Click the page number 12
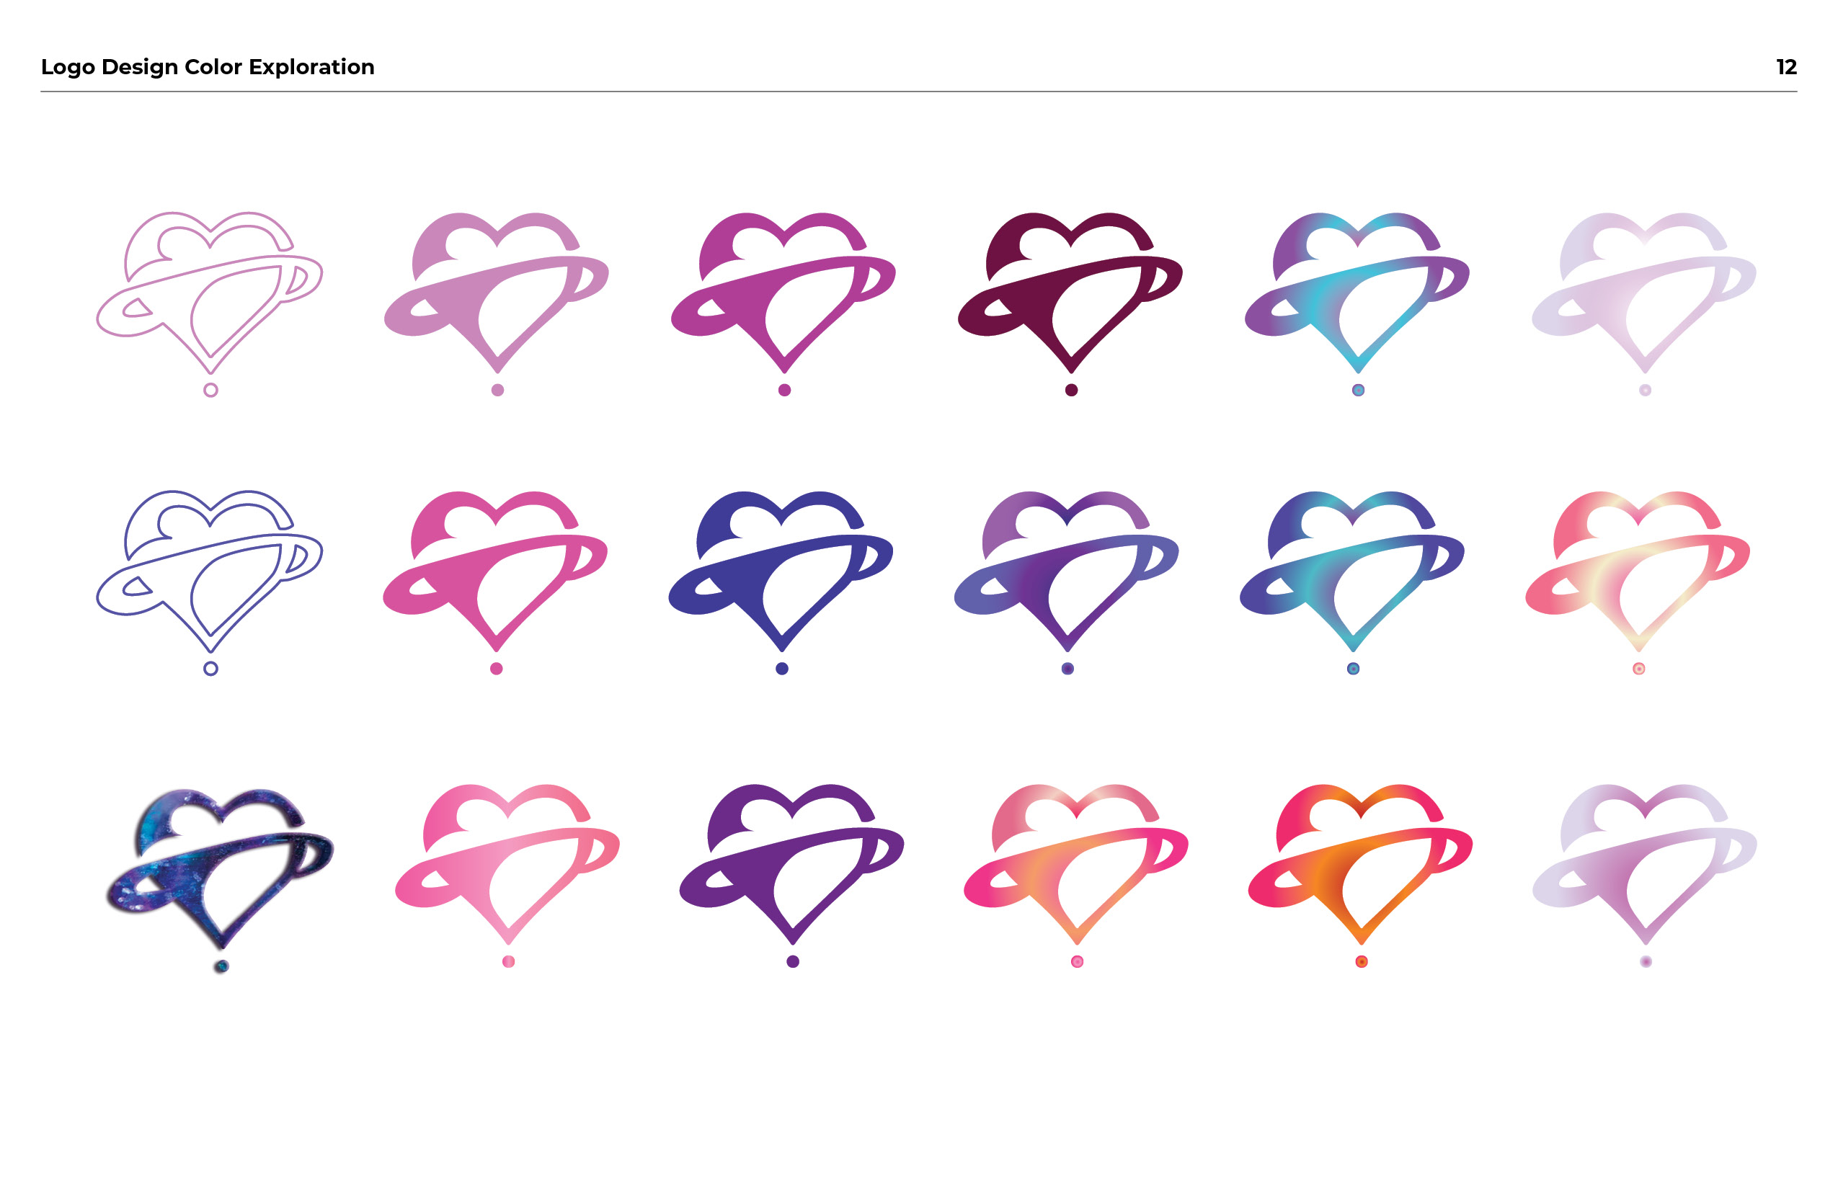Screen dimensions: 1838x1189 pyautogui.click(x=1786, y=67)
